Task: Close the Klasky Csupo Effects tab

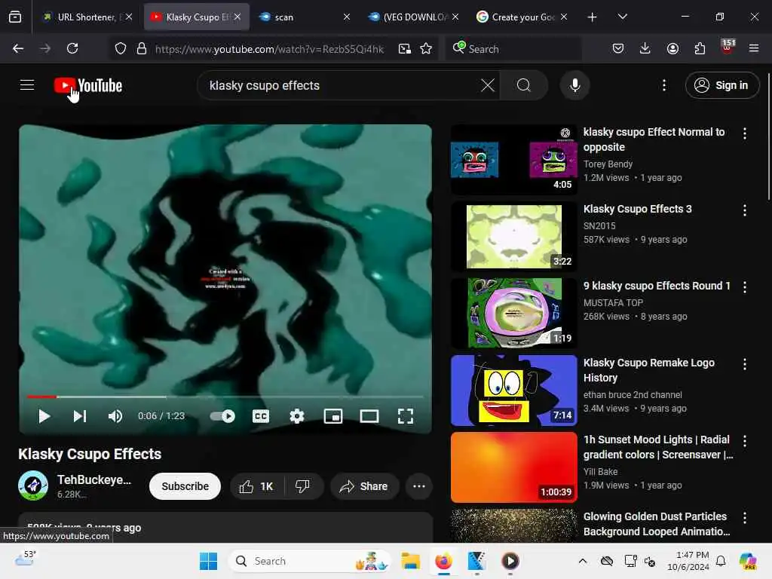Action: click(237, 17)
